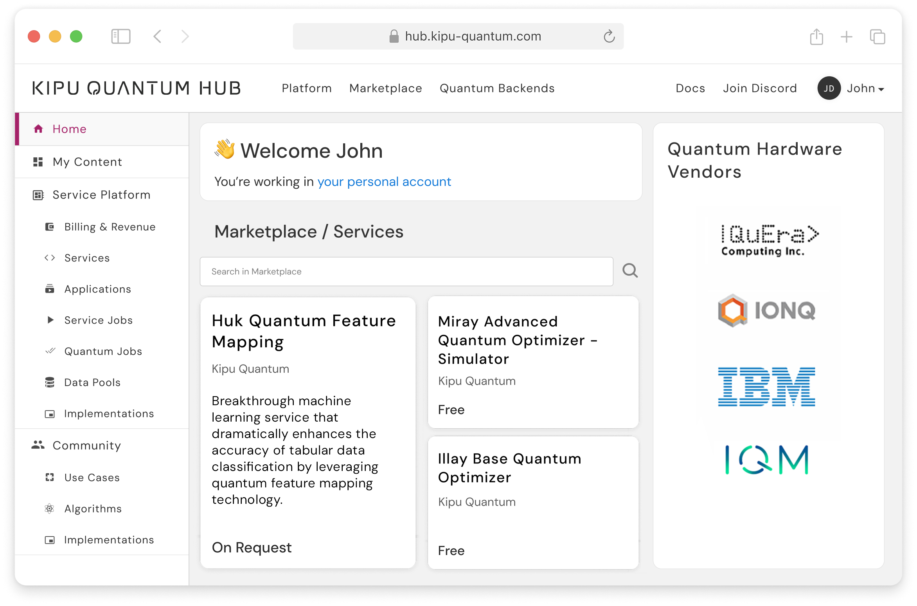Open the Quantum Backends navigation item
917x606 pixels.
pyautogui.click(x=497, y=88)
